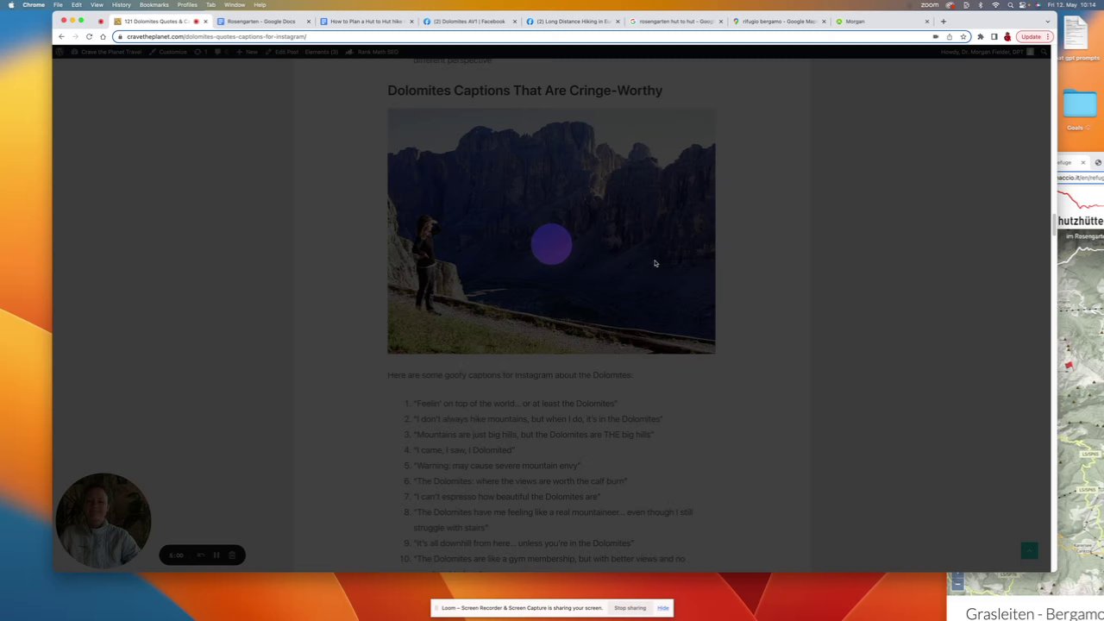This screenshot has height=621, width=1104.
Task: Click the Share icon in address bar
Action: (950, 36)
